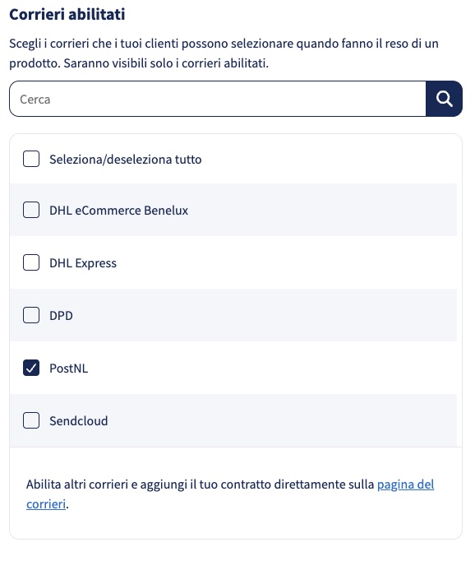Click the DPD label text

tap(61, 316)
